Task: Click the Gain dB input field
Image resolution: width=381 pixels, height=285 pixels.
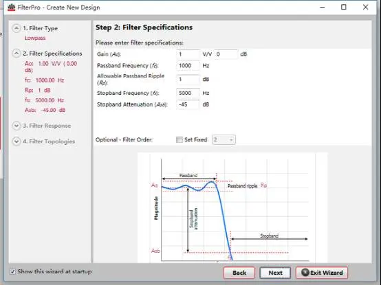Action: point(226,54)
